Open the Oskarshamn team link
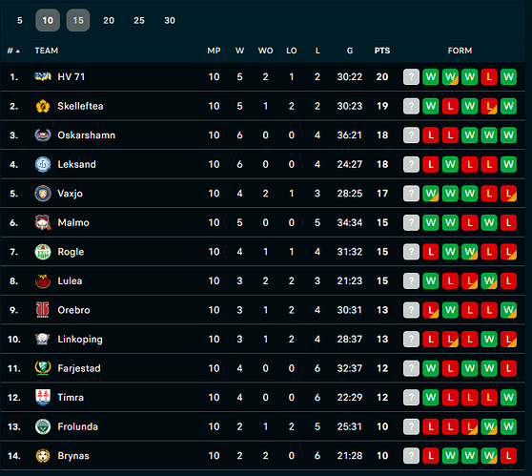532x476 pixels. tap(87, 135)
